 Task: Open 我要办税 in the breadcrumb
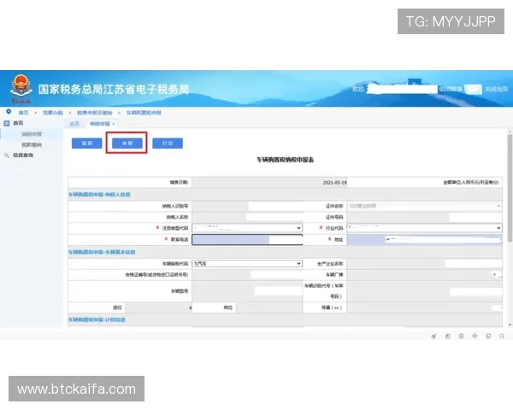(53, 113)
